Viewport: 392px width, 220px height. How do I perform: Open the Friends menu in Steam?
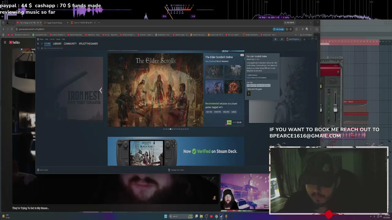[x=52, y=39]
